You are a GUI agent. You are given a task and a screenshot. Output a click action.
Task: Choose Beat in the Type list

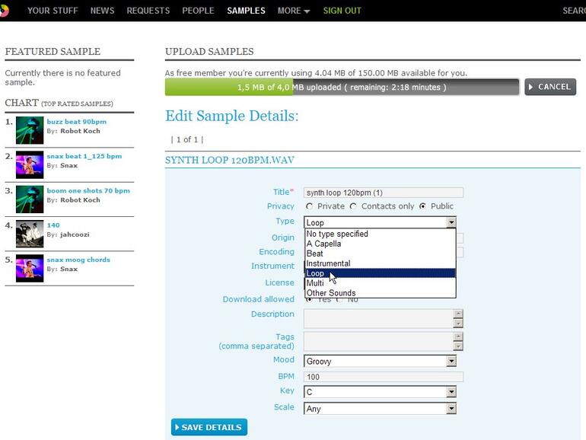[x=381, y=253]
